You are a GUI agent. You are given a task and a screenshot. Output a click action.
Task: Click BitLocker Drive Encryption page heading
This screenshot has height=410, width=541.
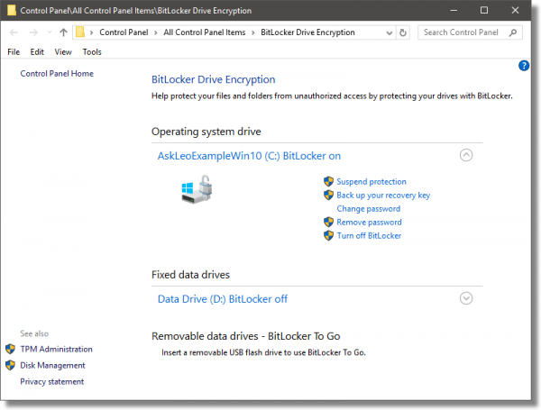213,79
